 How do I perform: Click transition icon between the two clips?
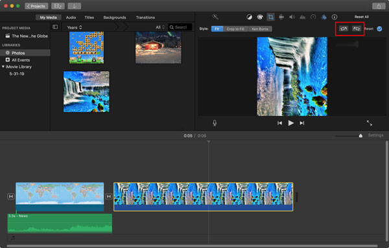point(109,196)
